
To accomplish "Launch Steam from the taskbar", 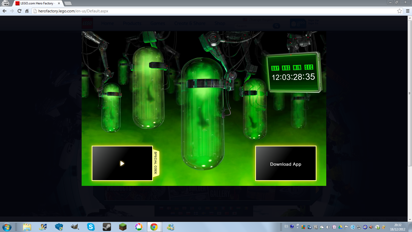I will tap(107, 227).
